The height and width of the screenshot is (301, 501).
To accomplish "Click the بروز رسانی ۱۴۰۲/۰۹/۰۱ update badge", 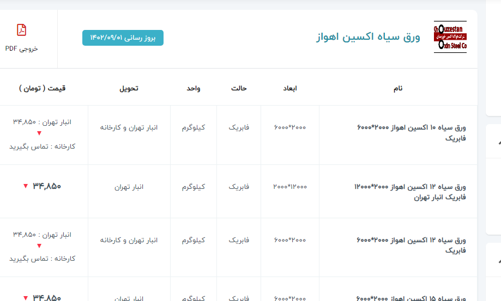I will point(123,38).
